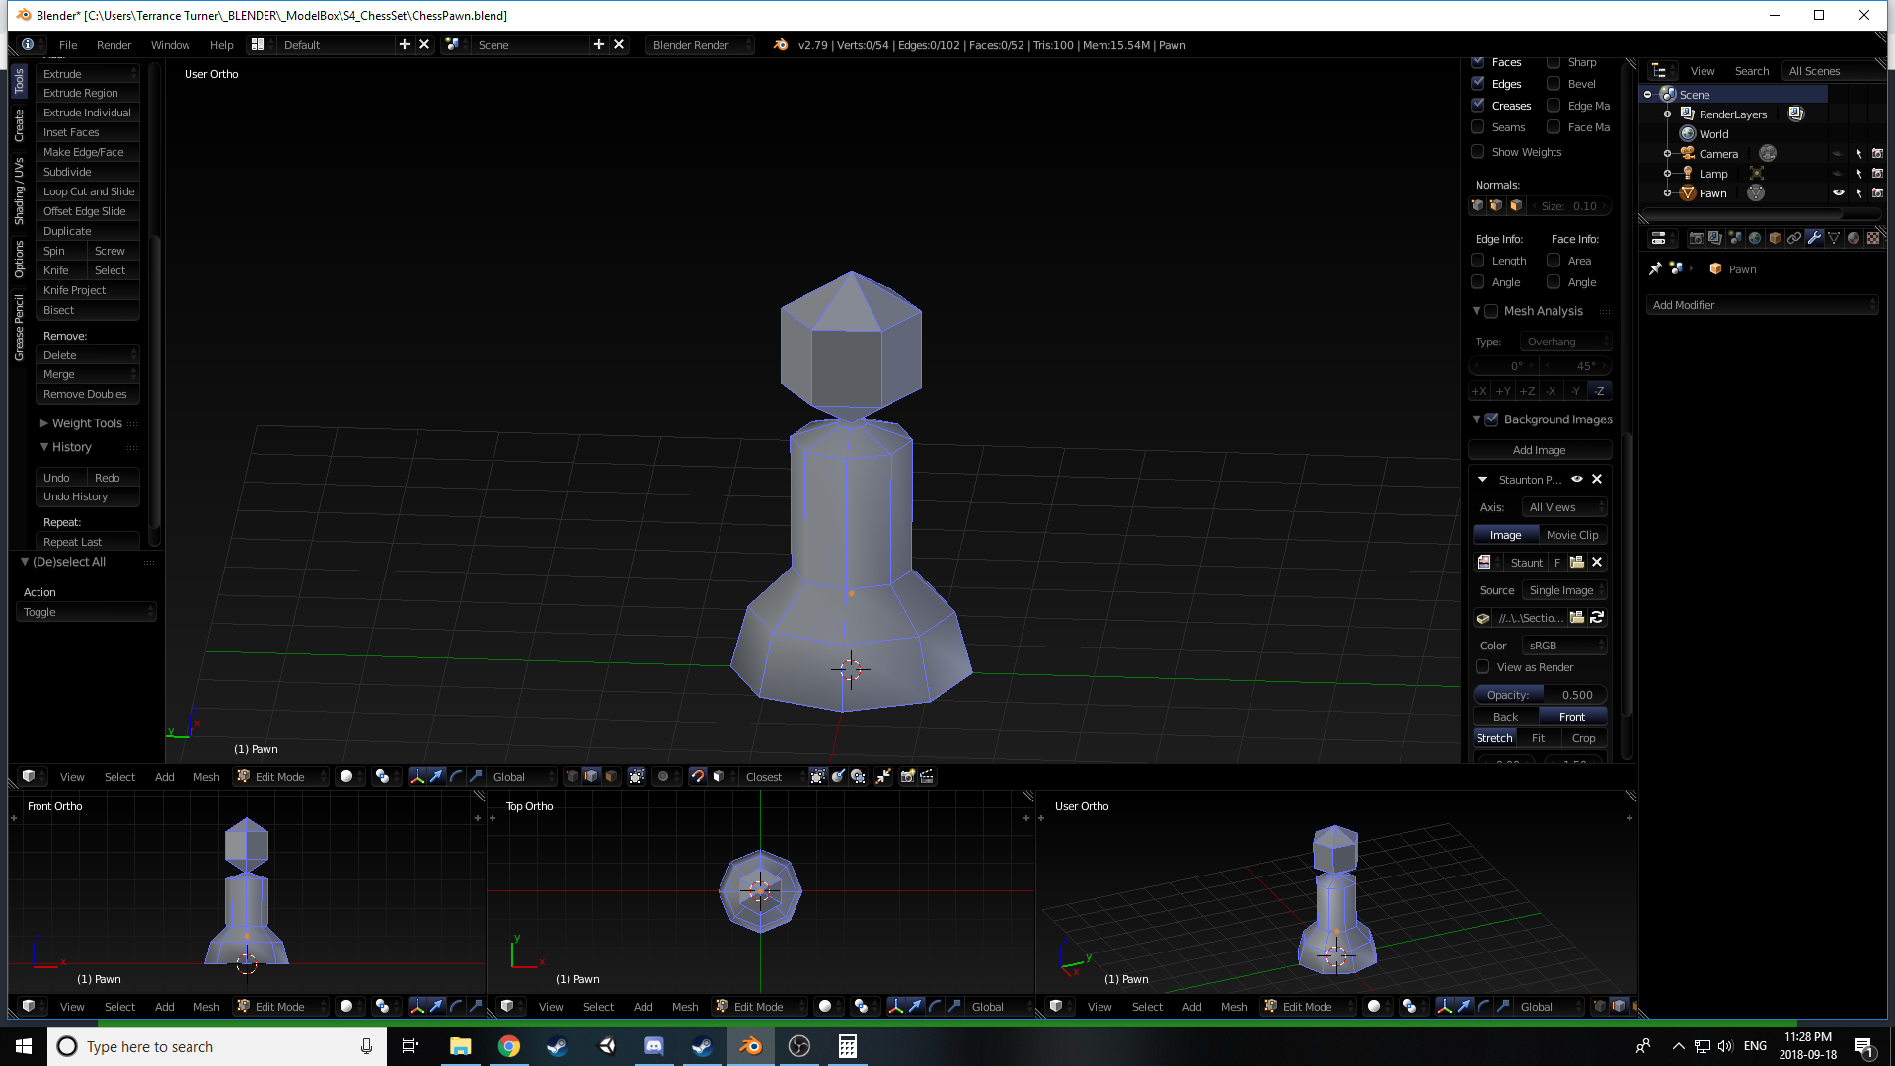This screenshot has width=1895, height=1066.
Task: Enable face Area info checkbox
Action: 1554,261
